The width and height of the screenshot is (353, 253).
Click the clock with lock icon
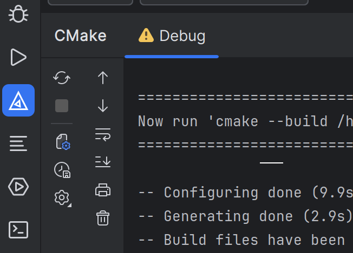(62, 170)
